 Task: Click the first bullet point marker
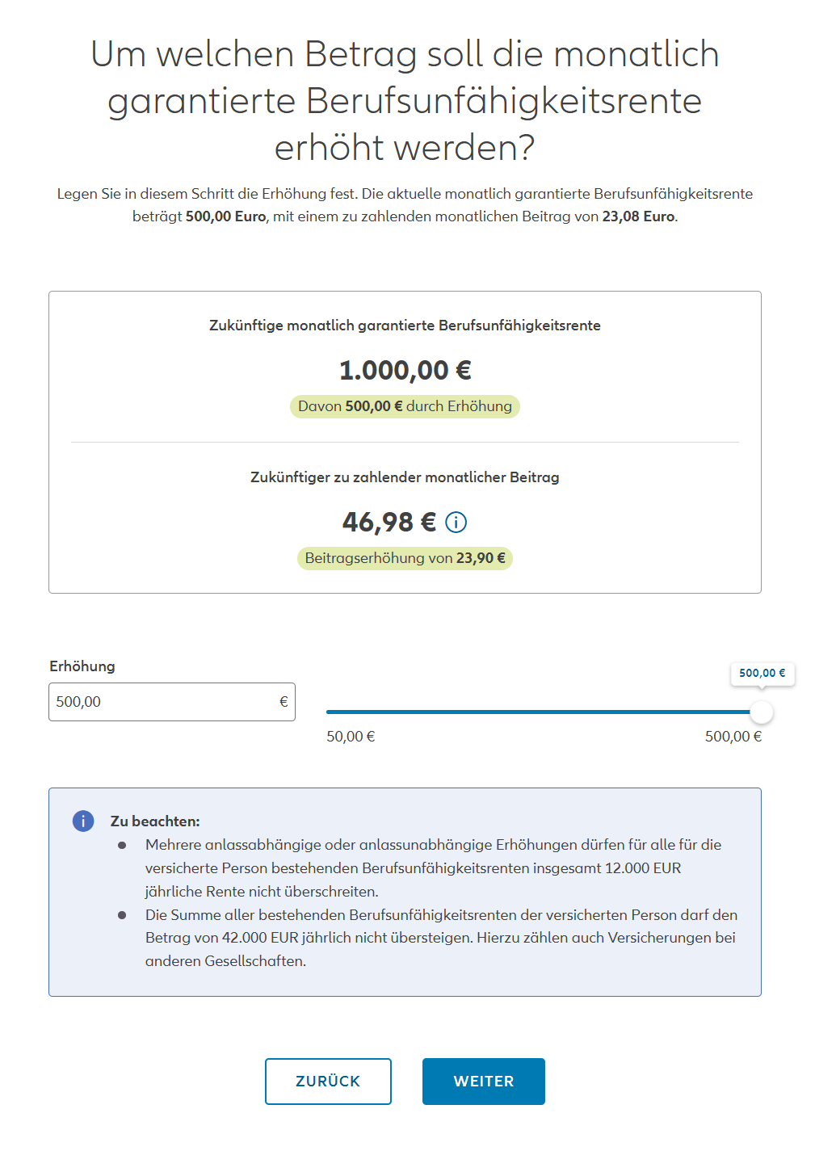tap(122, 845)
